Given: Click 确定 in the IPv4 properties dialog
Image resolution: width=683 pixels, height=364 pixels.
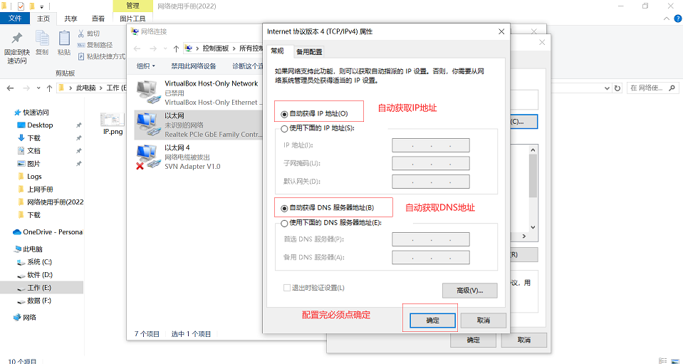Looking at the screenshot, I should point(432,321).
